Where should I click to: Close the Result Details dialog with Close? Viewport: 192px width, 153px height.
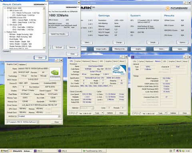(x=40, y=58)
